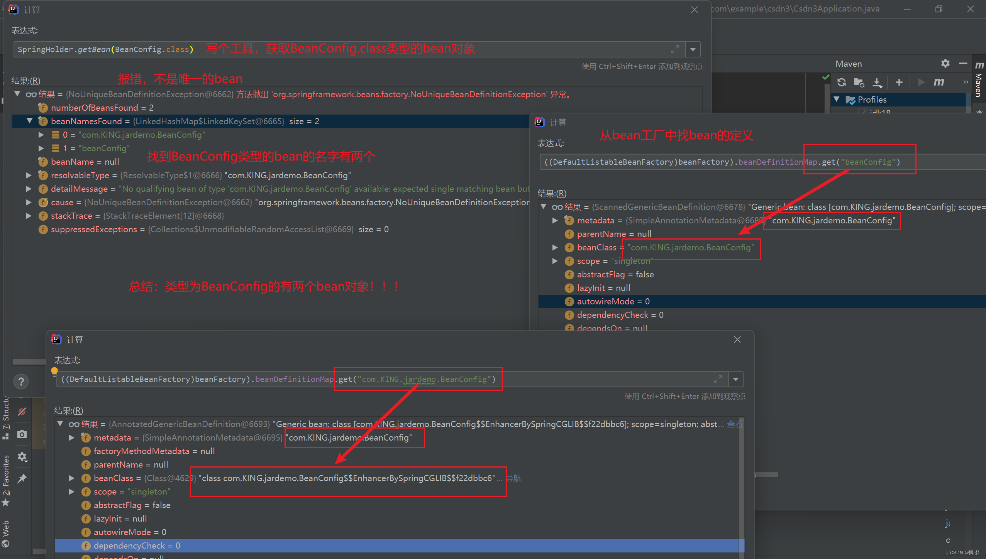The height and width of the screenshot is (559, 986).
Task: Collapse the beanNamesFound node
Action: 30,121
